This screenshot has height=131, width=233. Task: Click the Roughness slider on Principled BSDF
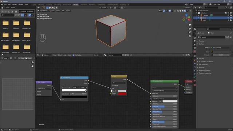point(165,112)
